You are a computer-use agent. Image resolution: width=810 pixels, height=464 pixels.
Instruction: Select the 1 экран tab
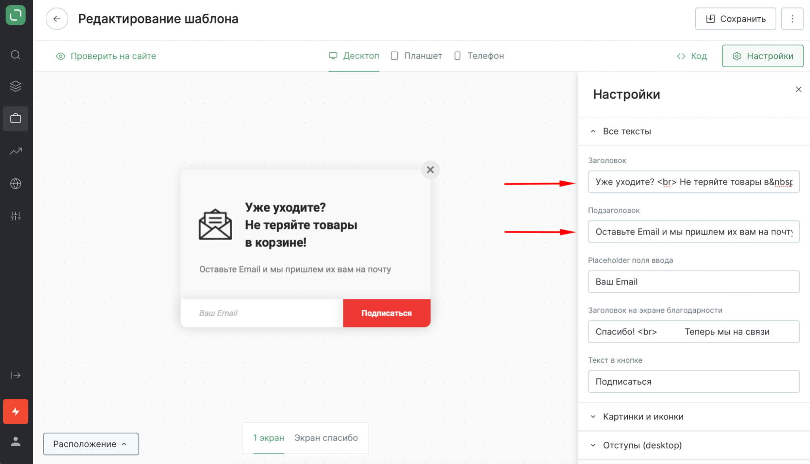click(268, 438)
